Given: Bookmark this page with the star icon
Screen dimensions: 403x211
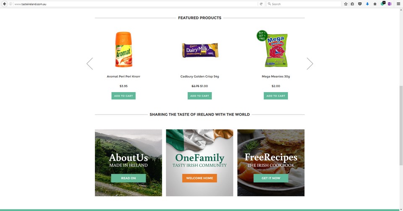Looking at the screenshot, I should pyautogui.click(x=345, y=4).
